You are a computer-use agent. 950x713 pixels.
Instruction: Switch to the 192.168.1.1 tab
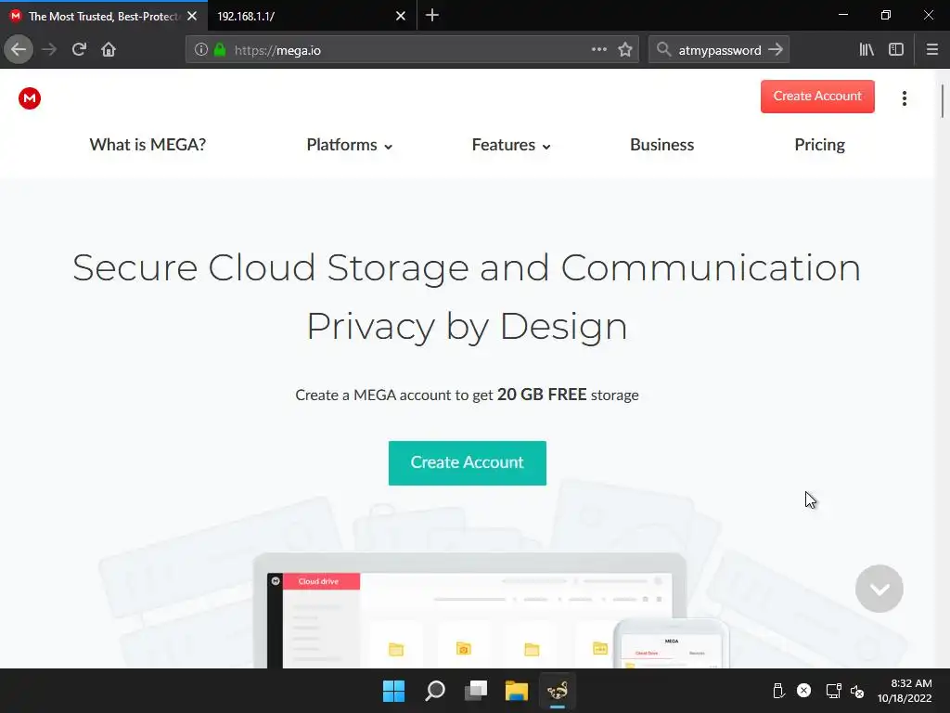[312, 17]
